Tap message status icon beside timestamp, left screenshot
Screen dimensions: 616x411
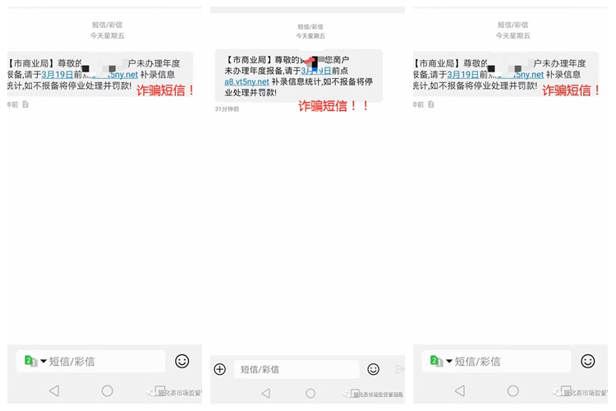(25, 104)
